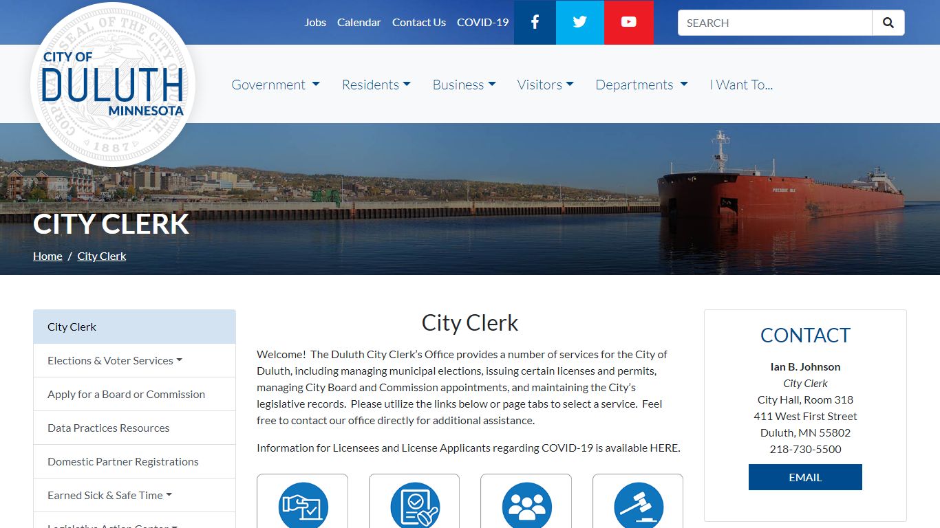
Task: Click the EMAIL button in Contact box
Action: click(x=805, y=477)
